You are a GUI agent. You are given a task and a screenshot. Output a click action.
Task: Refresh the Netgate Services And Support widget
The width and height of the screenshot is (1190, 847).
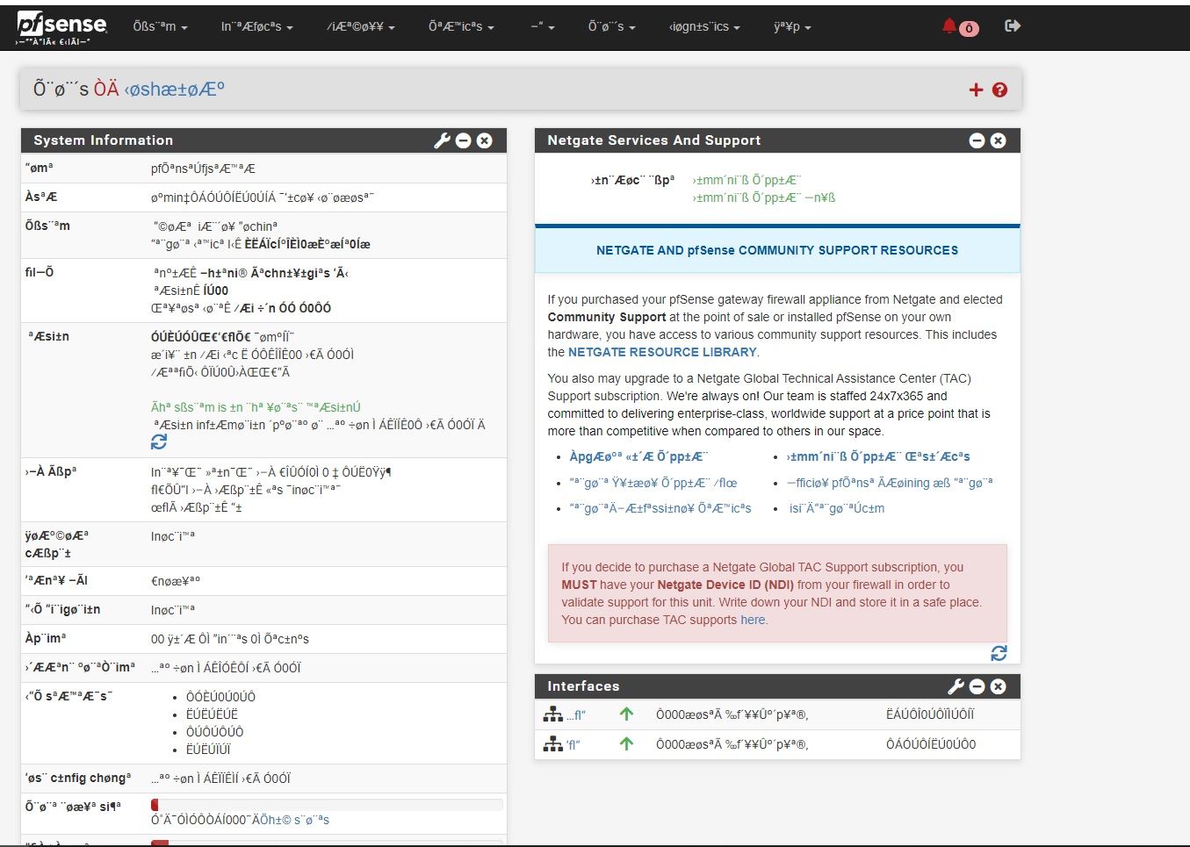[999, 653]
